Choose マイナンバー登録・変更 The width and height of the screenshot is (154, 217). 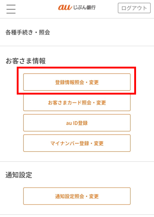click(77, 143)
